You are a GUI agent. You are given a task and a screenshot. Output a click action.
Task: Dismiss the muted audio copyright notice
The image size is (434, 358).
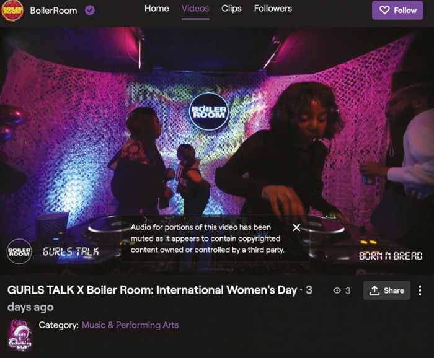click(x=296, y=227)
